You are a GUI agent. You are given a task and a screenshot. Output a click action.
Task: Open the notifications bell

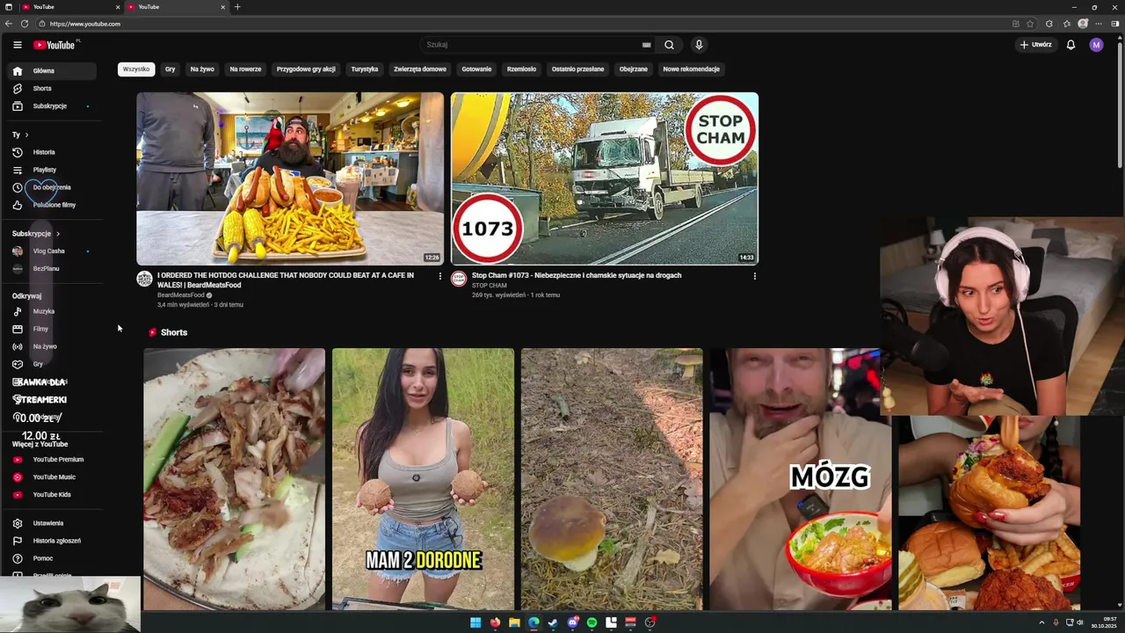coord(1071,45)
